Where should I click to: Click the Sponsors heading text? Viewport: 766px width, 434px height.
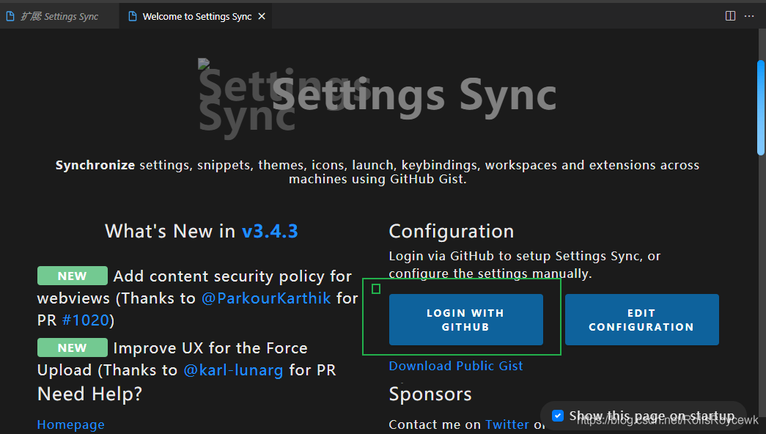pyautogui.click(x=430, y=394)
